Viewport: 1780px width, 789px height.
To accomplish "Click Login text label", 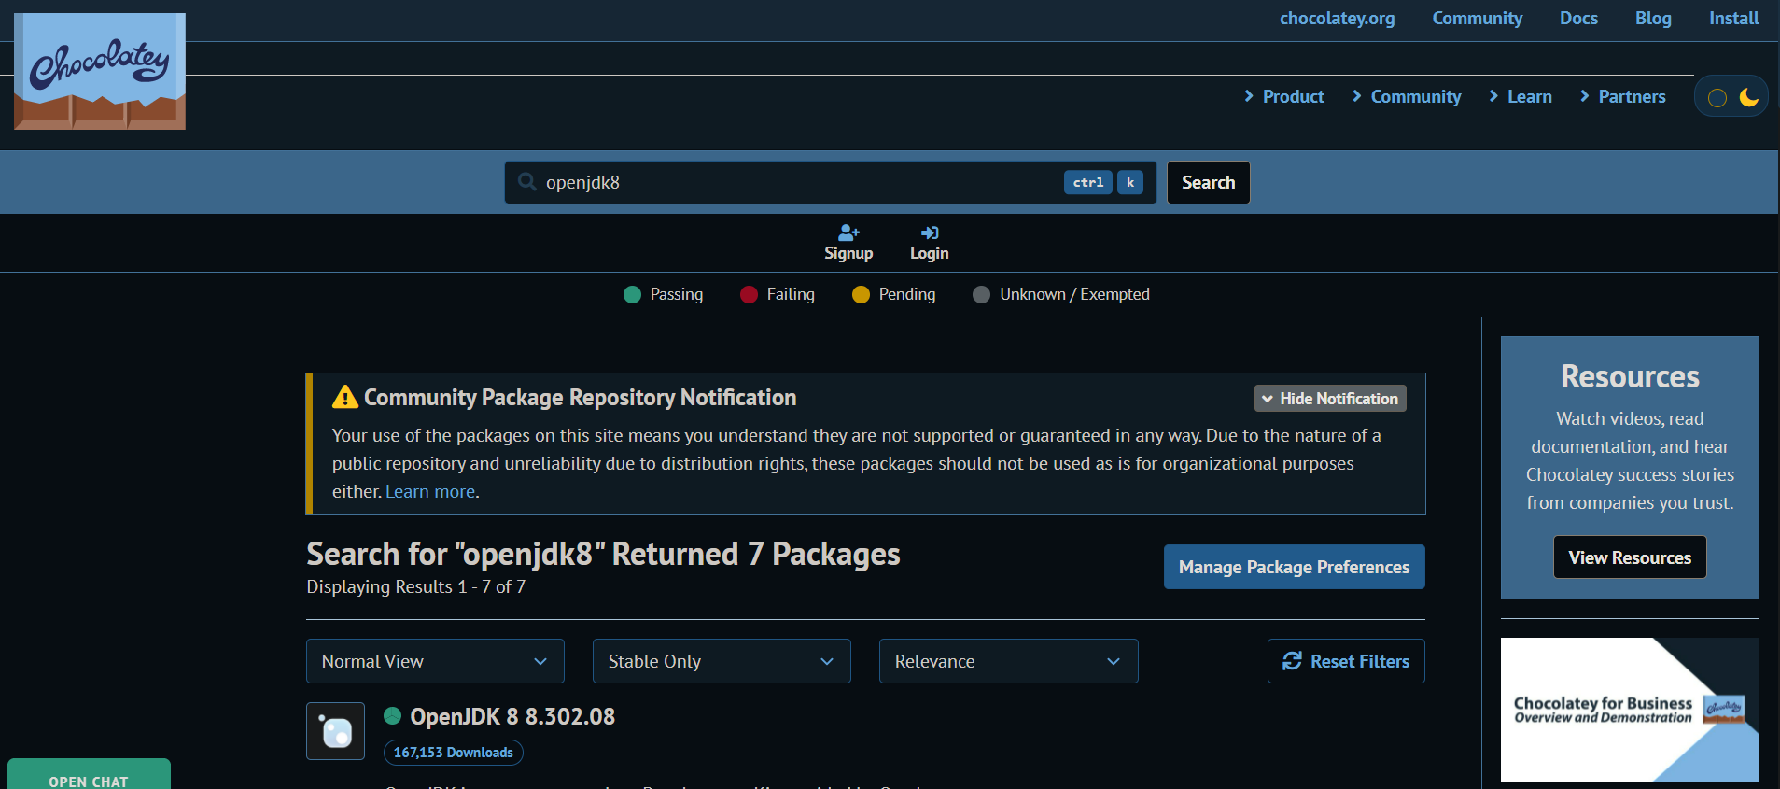I will 930,253.
